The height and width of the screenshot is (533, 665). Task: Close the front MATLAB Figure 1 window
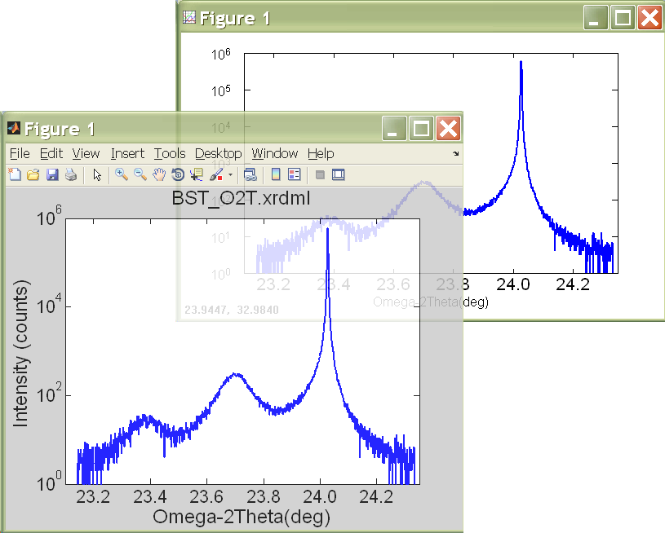coord(448,129)
